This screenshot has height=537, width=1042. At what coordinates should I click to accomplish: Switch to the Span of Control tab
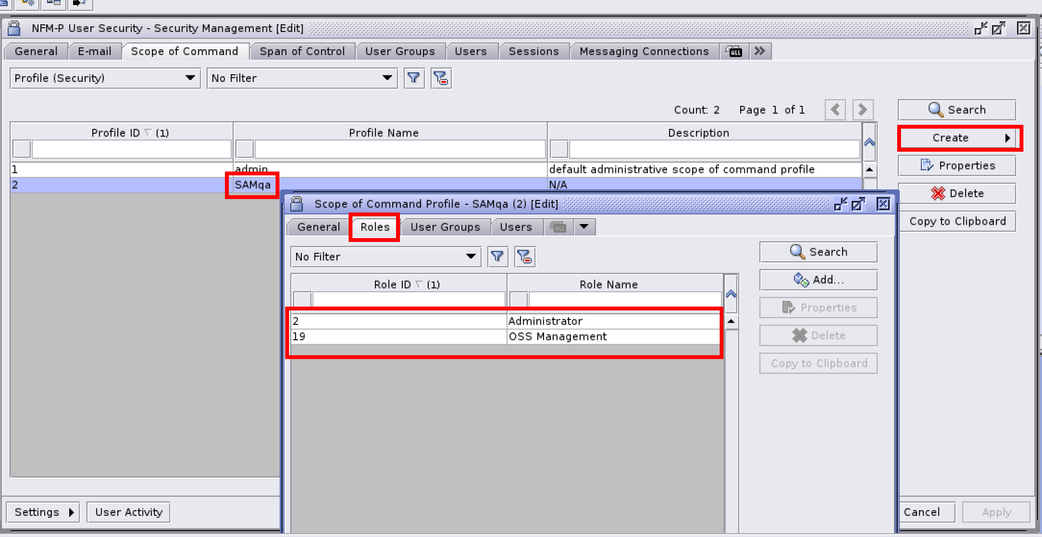pyautogui.click(x=302, y=51)
